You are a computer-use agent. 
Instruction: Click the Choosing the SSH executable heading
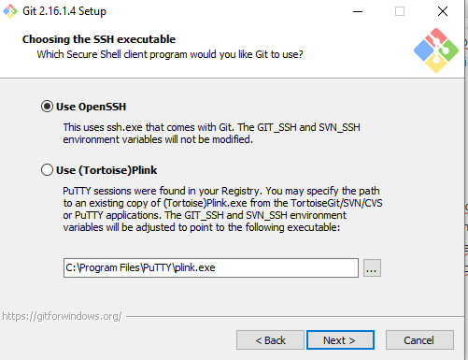(99, 39)
